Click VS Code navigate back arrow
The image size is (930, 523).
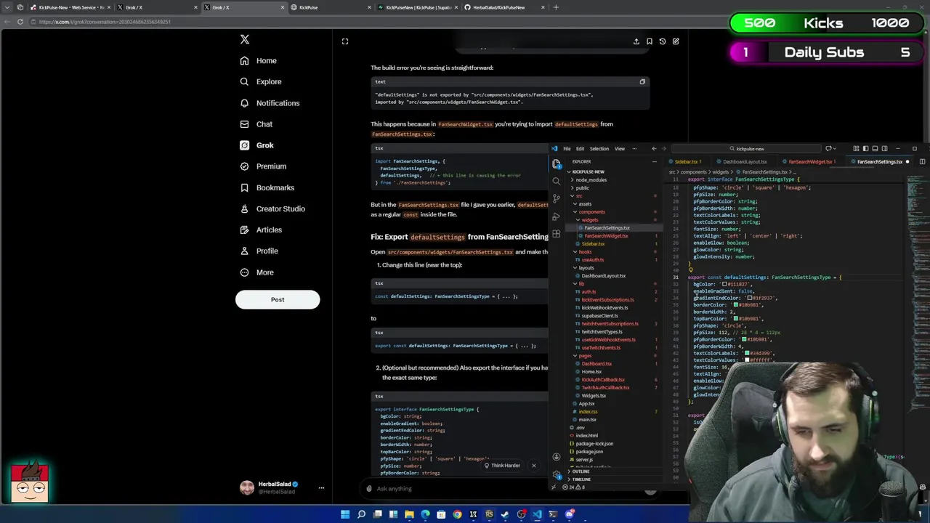tap(654, 149)
